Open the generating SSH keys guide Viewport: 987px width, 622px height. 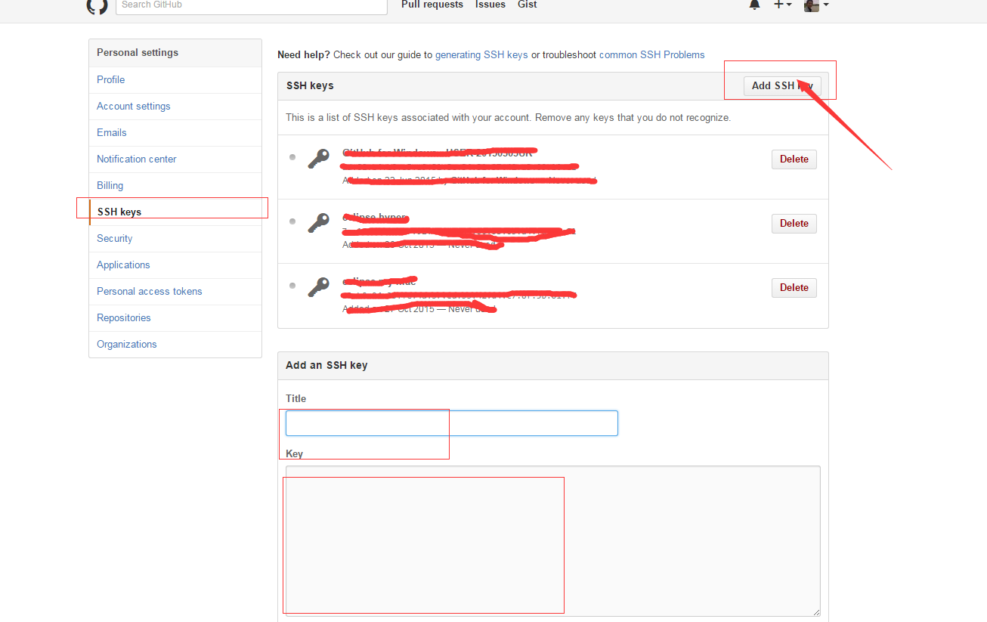click(x=481, y=54)
